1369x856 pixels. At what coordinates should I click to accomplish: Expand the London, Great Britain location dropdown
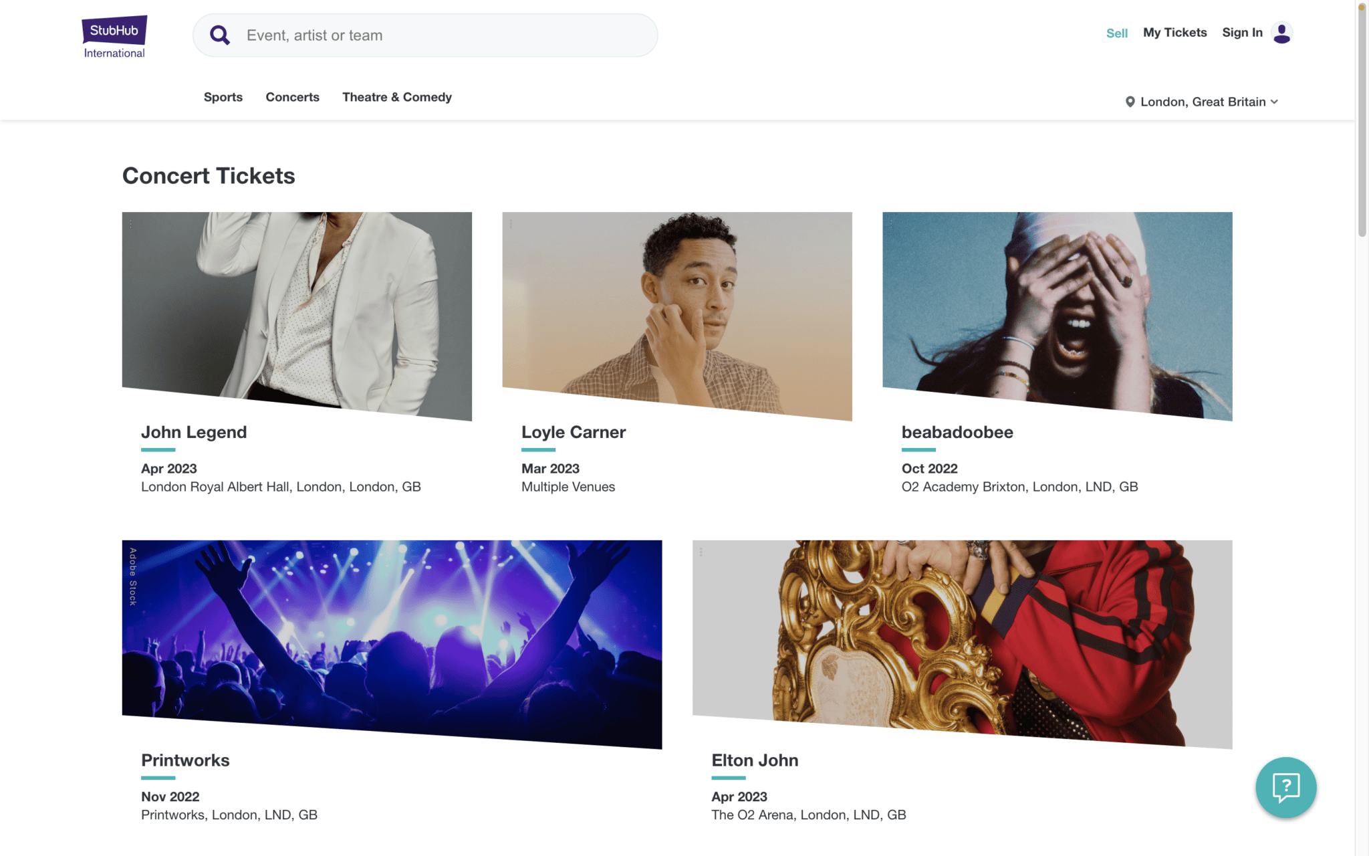tap(1203, 102)
